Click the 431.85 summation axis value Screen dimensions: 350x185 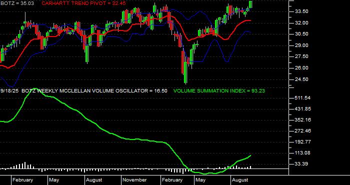click(x=302, y=109)
